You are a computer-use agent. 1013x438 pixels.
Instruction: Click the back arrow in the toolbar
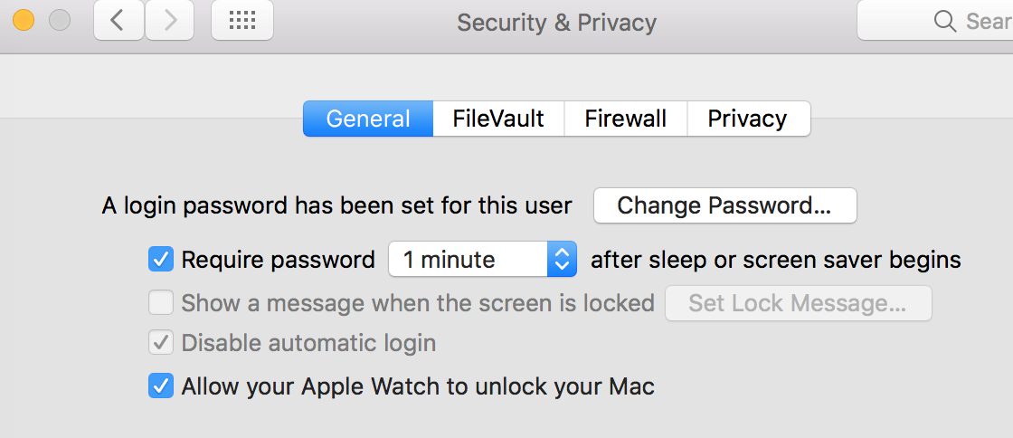tap(118, 21)
